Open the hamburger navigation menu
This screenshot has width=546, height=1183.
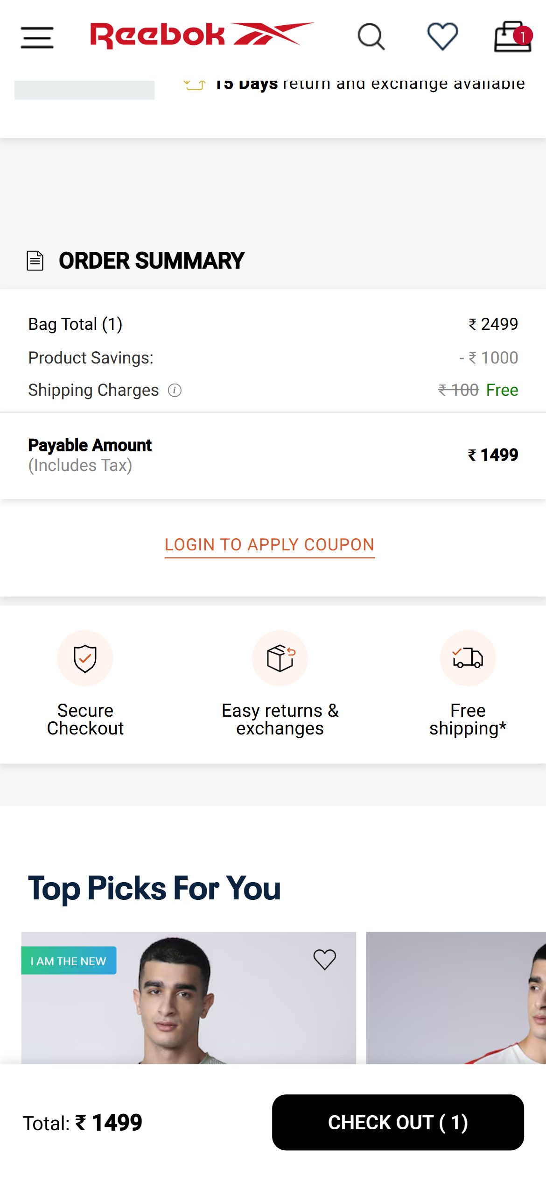tap(37, 37)
